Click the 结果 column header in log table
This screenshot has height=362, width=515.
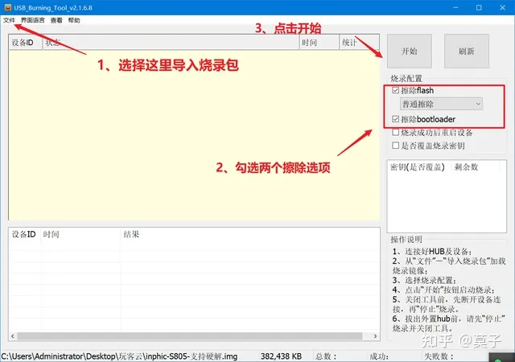[131, 234]
